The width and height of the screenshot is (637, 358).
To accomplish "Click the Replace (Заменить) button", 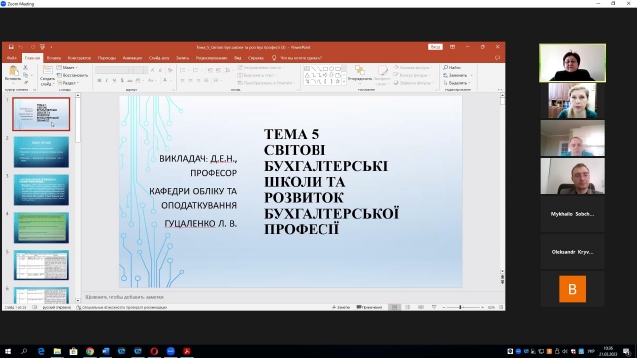I will pyautogui.click(x=458, y=75).
